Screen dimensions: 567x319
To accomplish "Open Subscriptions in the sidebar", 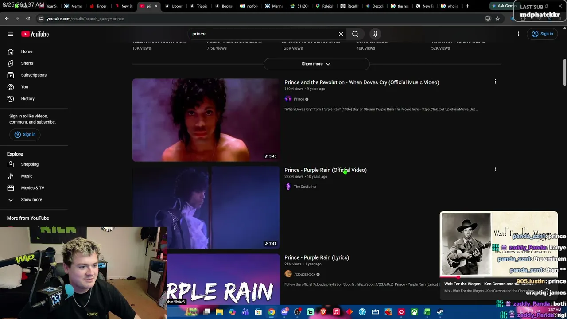I will (34, 75).
